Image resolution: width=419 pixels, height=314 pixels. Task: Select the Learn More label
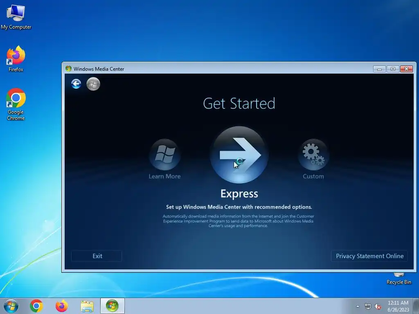164,176
